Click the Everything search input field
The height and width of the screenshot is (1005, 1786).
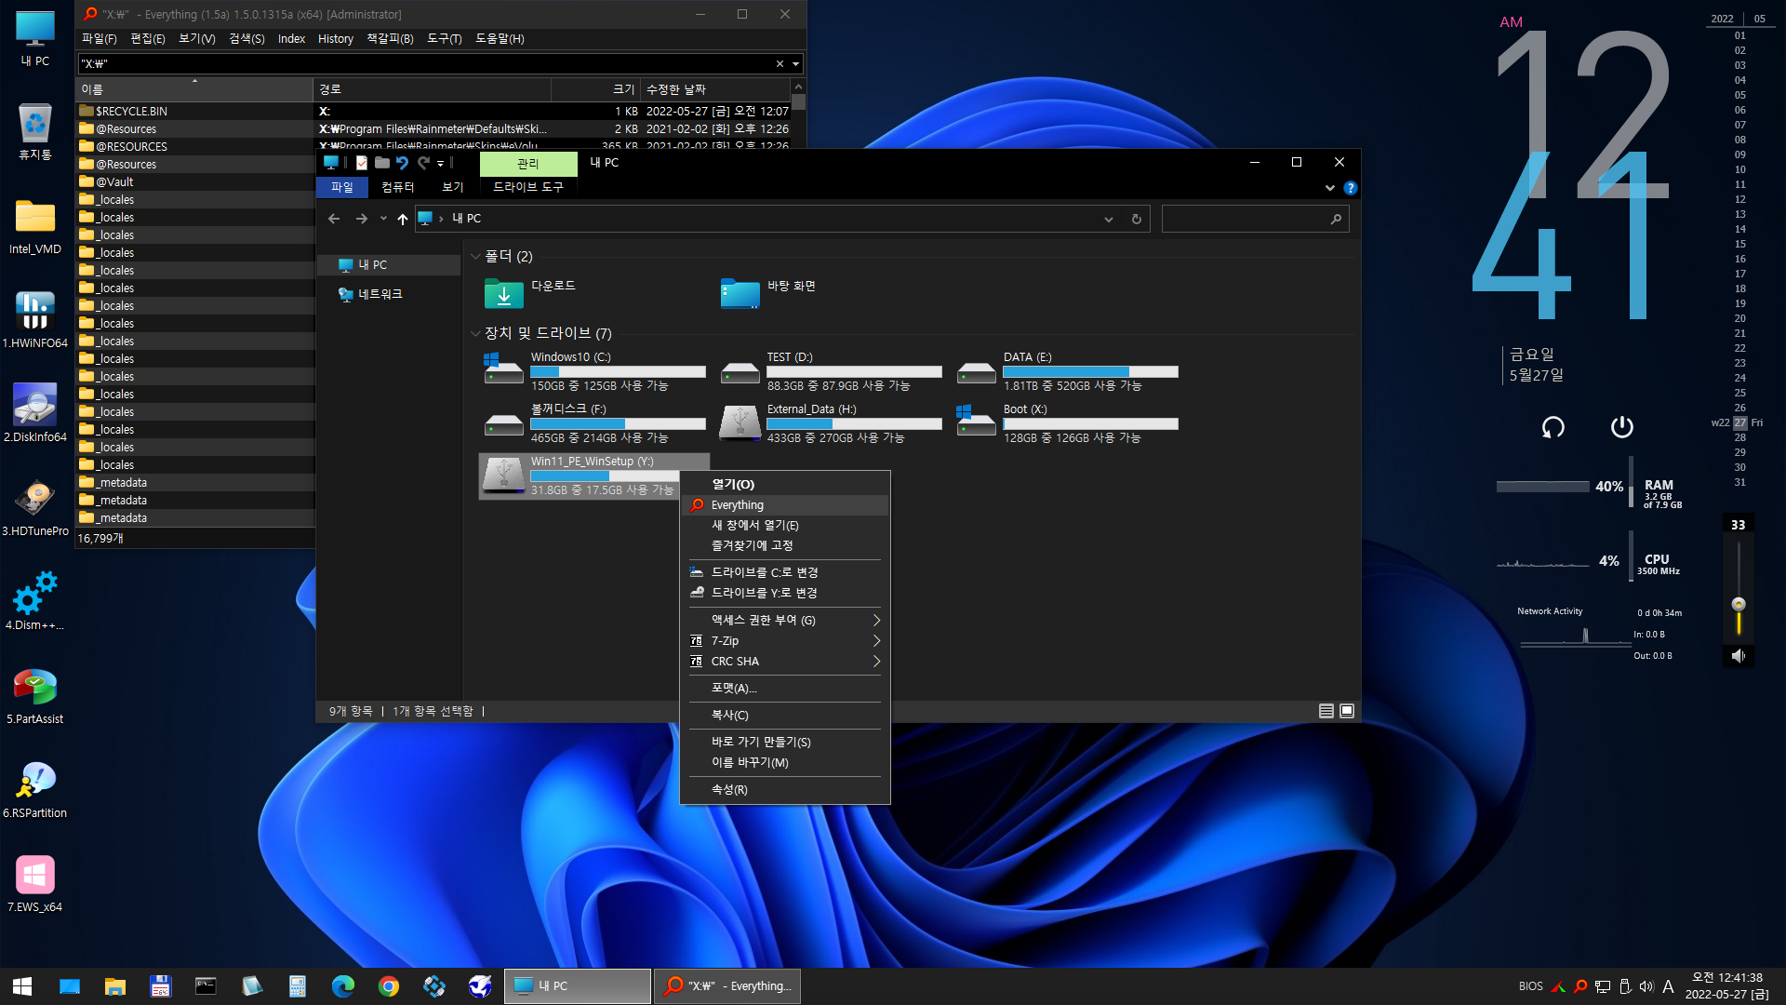(426, 64)
